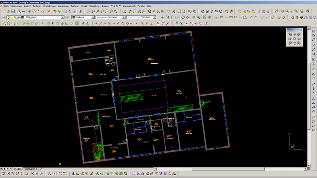Open print preview magnifier icon
This screenshot has width=317, height=178.
pos(19,11)
